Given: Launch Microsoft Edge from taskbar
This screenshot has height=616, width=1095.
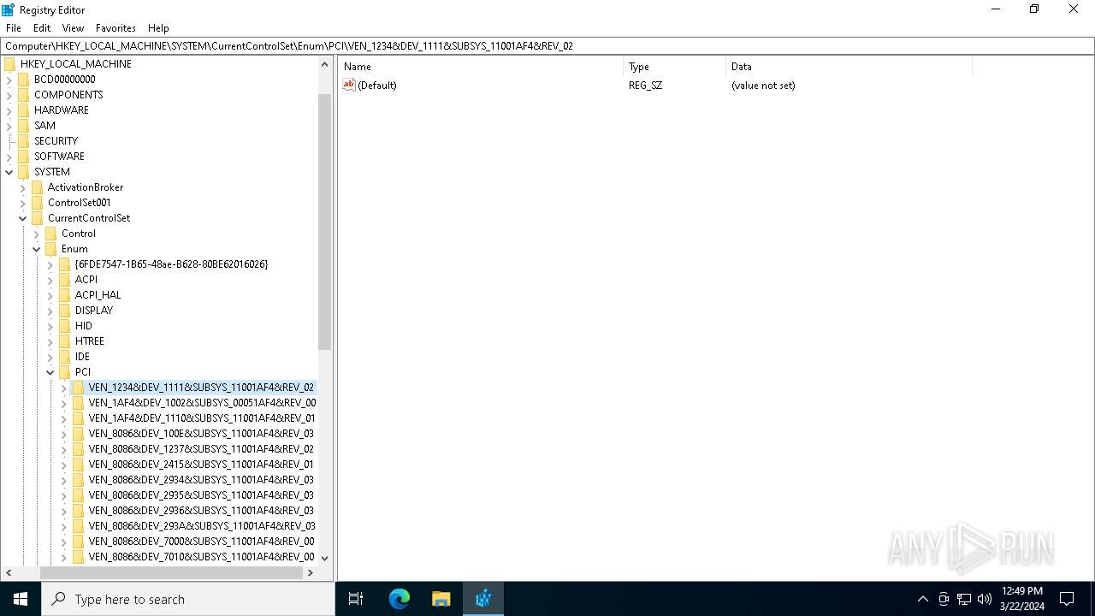Looking at the screenshot, I should pos(400,599).
